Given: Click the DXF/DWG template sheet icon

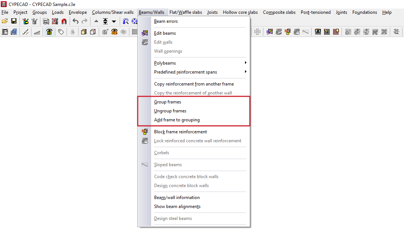Looking at the screenshot, I should tap(46, 21).
